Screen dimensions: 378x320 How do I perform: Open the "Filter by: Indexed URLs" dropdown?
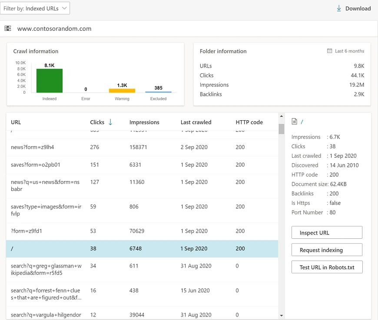click(35, 8)
